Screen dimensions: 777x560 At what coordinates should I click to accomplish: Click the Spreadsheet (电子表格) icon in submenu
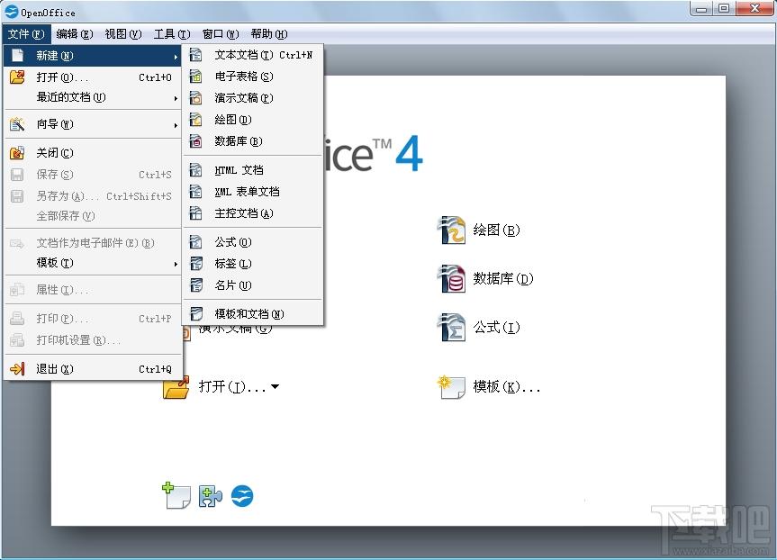[195, 77]
